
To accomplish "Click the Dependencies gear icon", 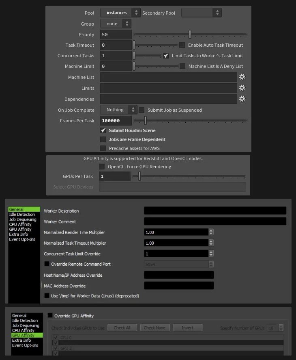I will point(242,99).
